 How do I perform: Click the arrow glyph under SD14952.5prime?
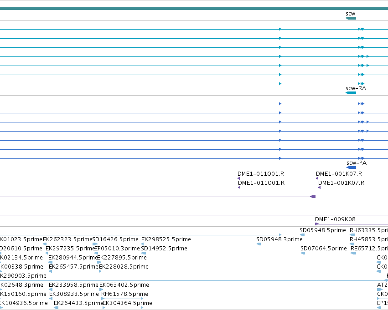(144, 253)
